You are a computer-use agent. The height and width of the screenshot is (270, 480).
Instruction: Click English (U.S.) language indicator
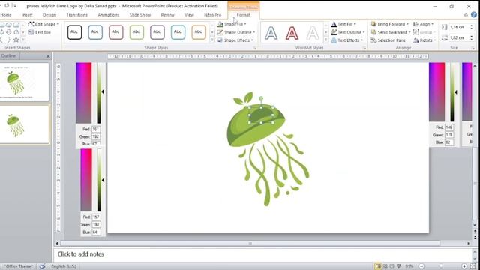tap(64, 266)
